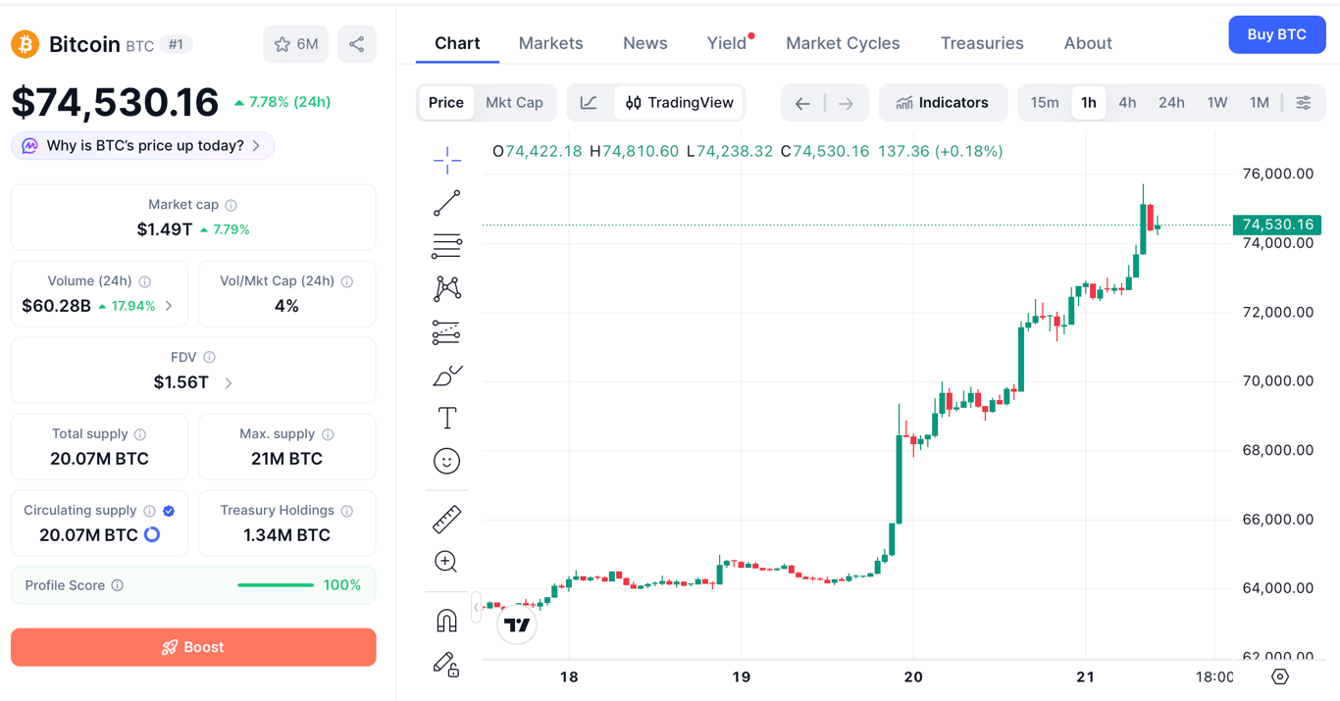Select 24h timeframe
This screenshot has height=701, width=1340.
(1171, 103)
